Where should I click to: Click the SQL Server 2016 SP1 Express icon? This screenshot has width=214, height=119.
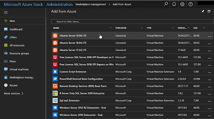(x=55, y=65)
